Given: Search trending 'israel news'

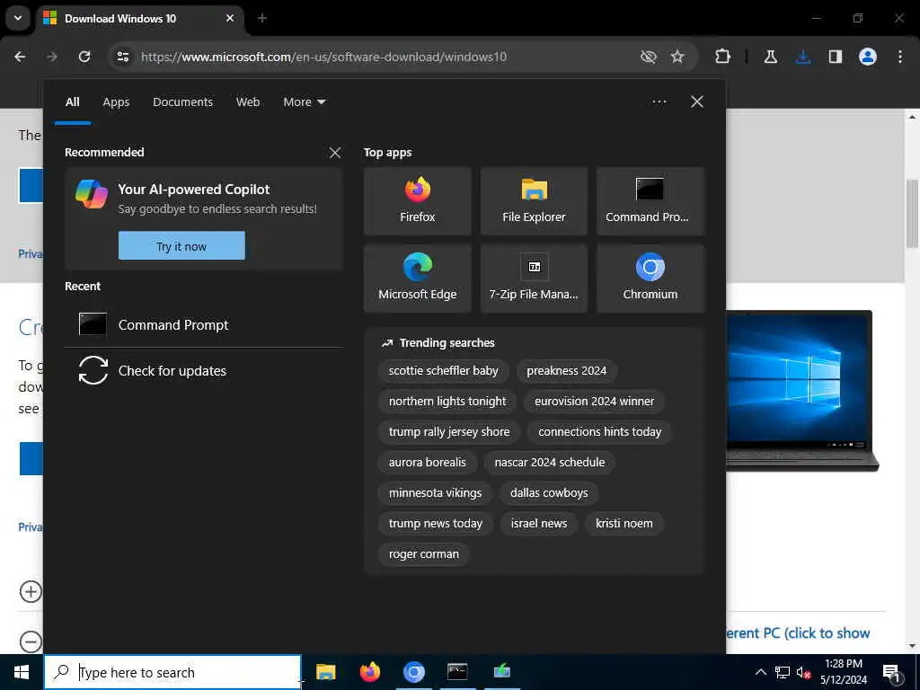Looking at the screenshot, I should [539, 524].
